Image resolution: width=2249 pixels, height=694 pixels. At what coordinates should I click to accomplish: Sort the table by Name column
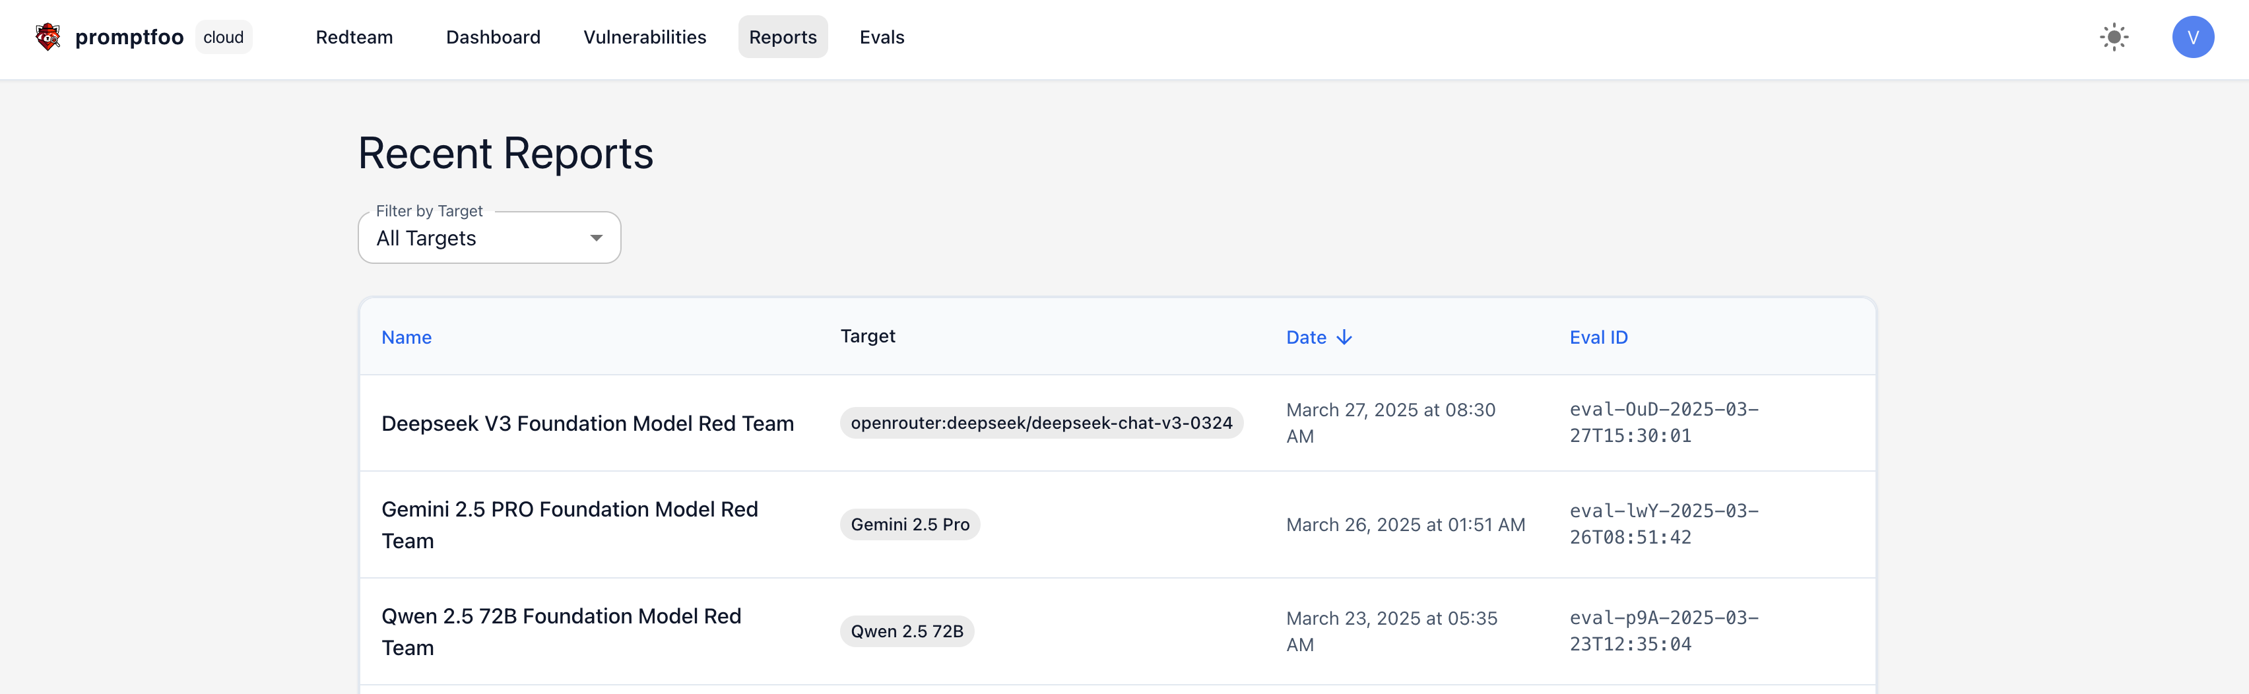[x=406, y=338]
